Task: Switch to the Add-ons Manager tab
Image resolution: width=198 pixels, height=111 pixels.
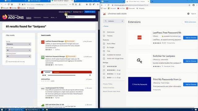Action: [39, 1]
